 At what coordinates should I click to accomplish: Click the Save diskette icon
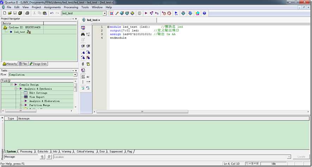click(x=15, y=13)
